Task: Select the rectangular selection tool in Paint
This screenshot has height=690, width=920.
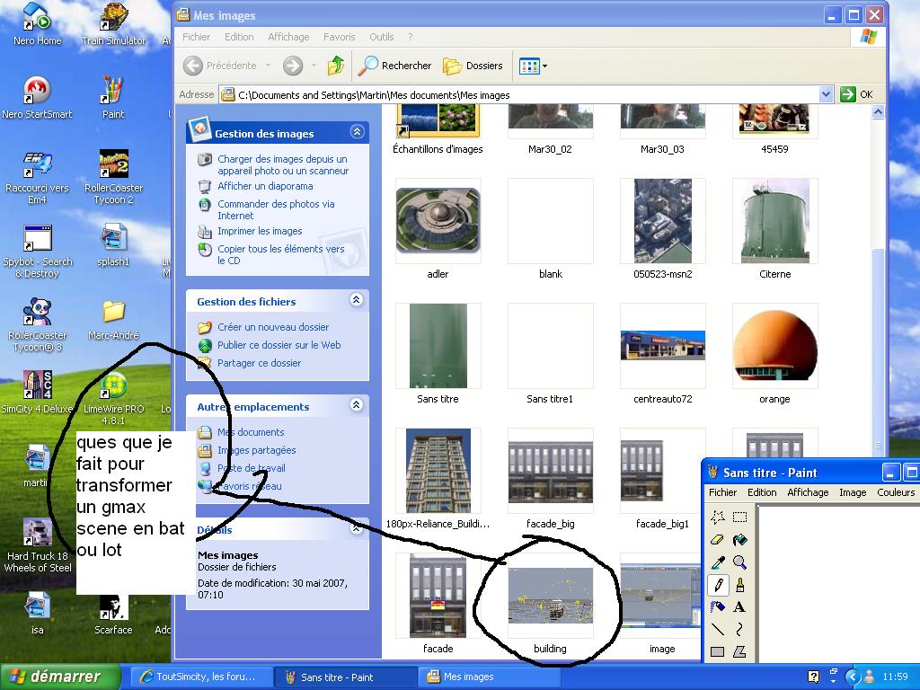Action: 739,517
